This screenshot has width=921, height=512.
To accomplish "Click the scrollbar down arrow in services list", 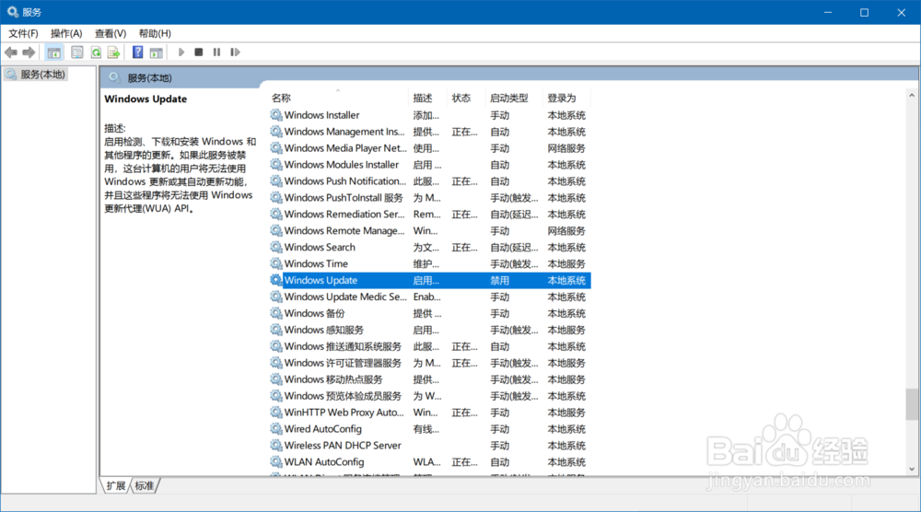I will click(912, 469).
